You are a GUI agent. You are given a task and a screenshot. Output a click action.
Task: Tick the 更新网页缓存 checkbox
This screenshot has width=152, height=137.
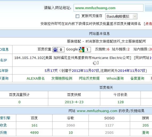(77, 16)
